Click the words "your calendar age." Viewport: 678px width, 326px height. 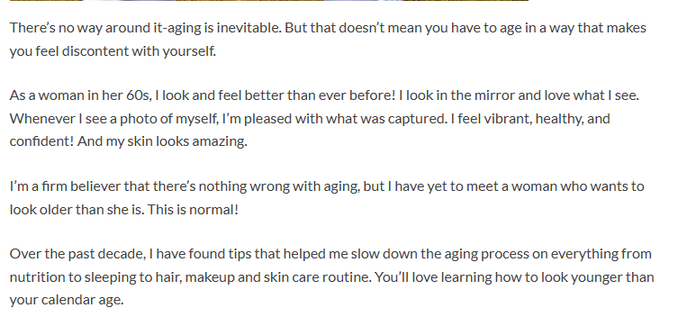pos(67,300)
